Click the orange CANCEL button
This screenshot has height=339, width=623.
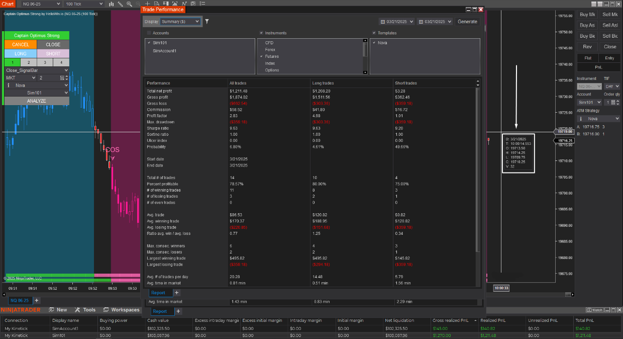(21, 44)
